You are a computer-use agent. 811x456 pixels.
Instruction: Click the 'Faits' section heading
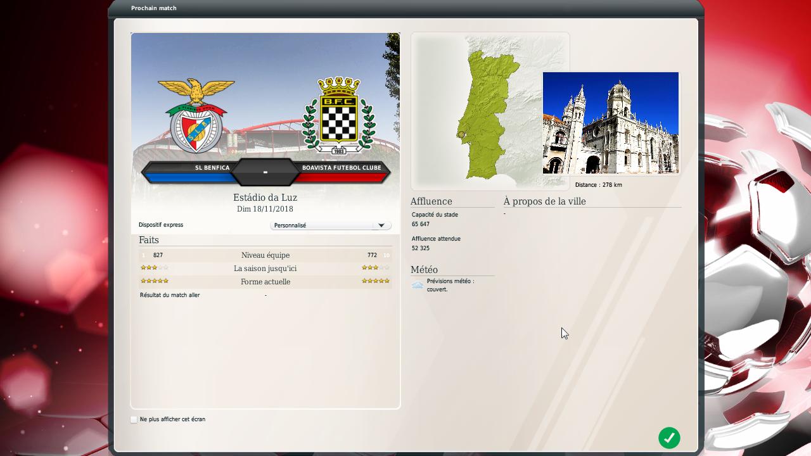(x=149, y=240)
